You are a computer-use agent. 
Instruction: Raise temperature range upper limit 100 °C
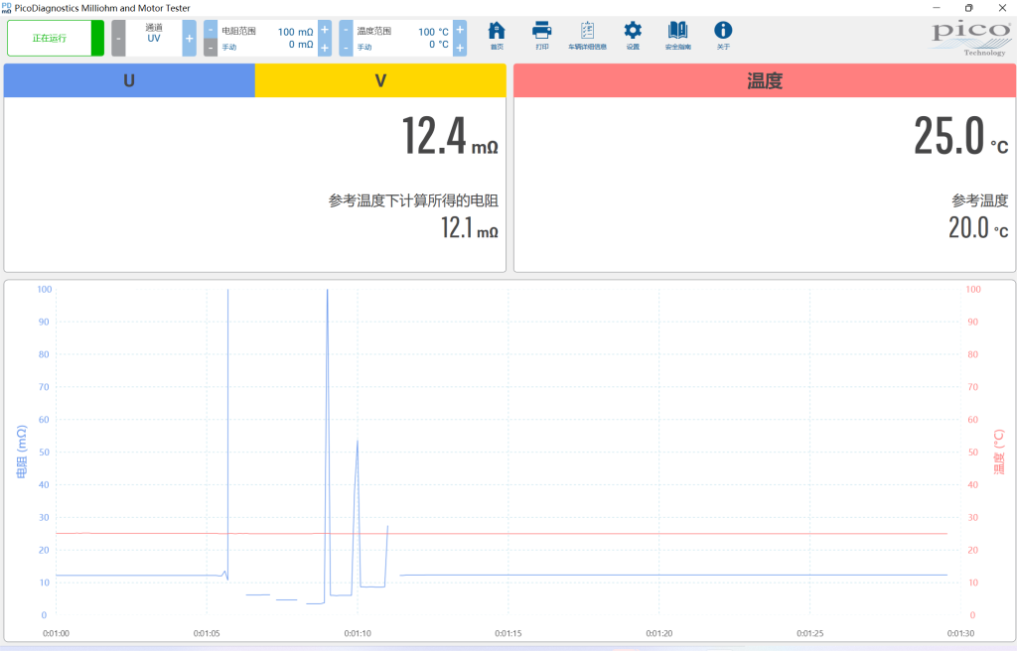click(459, 30)
